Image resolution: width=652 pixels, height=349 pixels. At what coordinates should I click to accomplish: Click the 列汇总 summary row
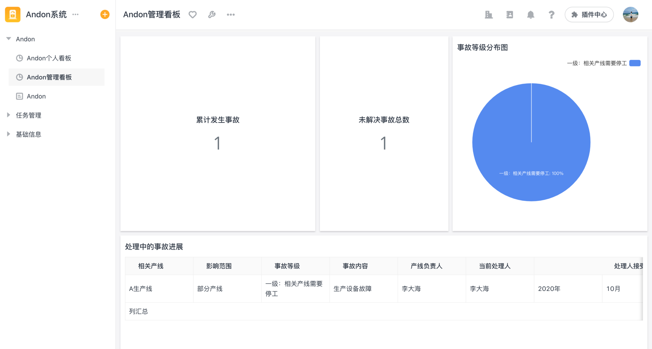pos(384,311)
